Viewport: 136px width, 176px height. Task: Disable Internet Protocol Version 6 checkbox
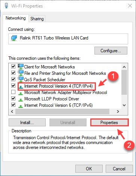click(13, 105)
